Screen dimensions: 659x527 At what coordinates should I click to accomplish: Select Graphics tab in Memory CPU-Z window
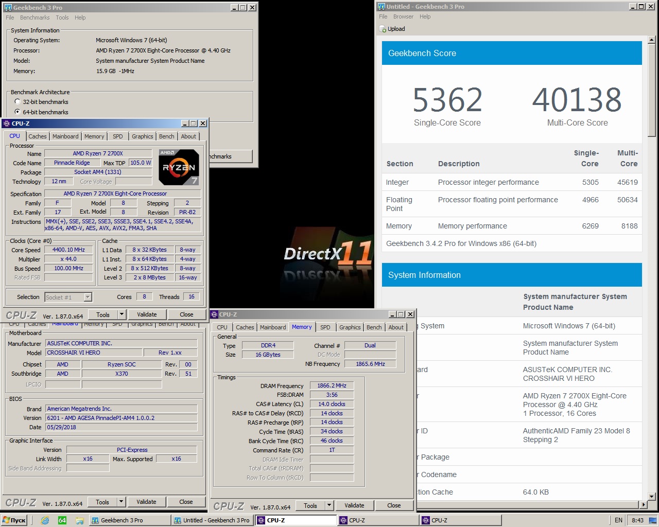350,327
